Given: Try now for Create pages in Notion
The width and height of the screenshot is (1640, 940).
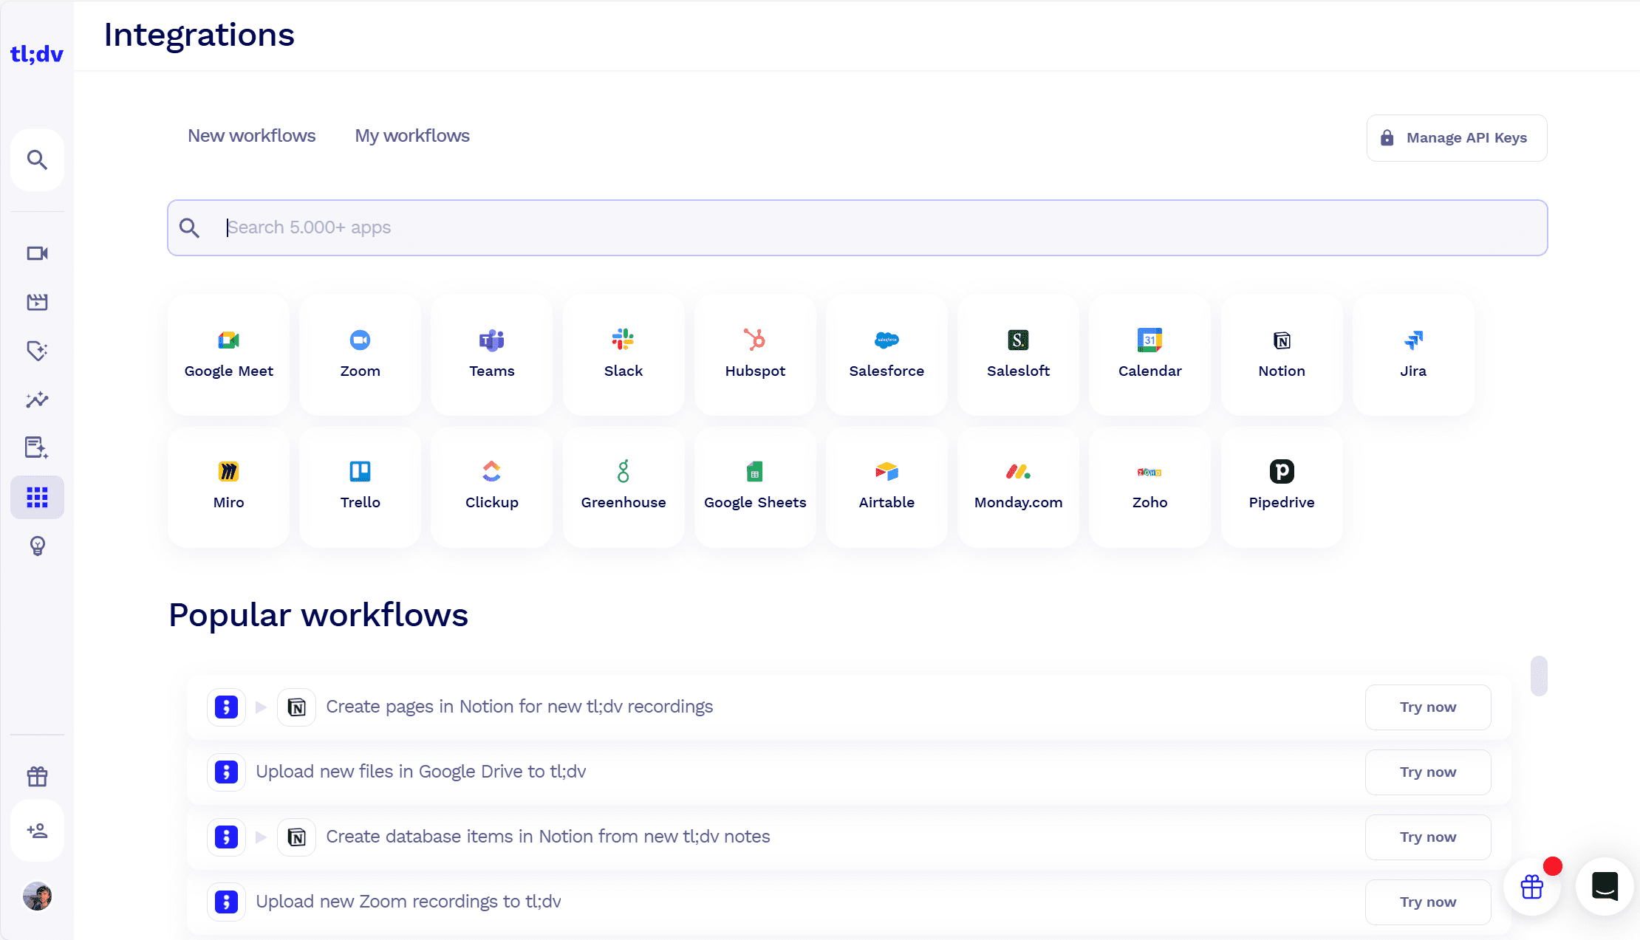Looking at the screenshot, I should pyautogui.click(x=1428, y=707).
